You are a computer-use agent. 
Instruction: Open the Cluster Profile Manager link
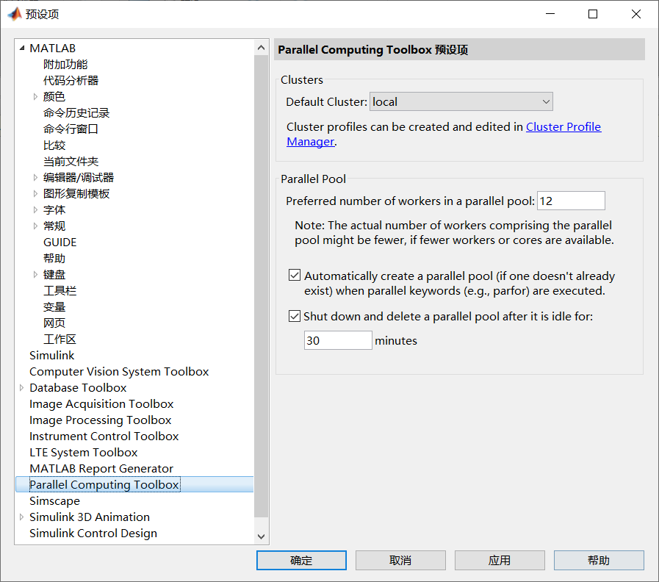563,126
